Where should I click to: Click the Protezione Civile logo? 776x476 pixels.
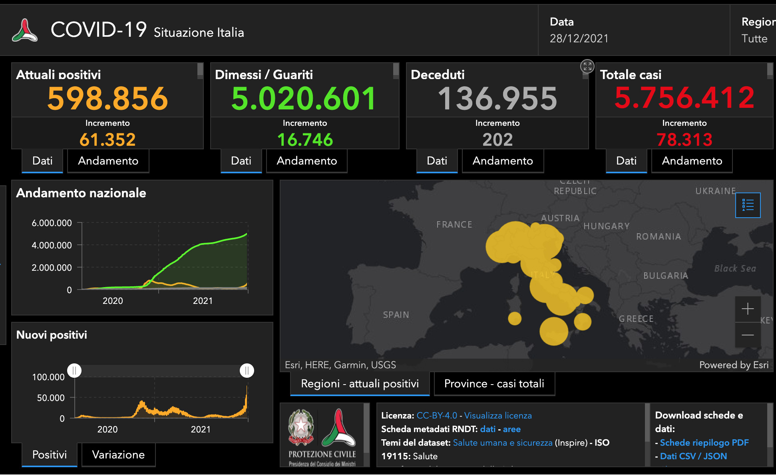pyautogui.click(x=338, y=428)
